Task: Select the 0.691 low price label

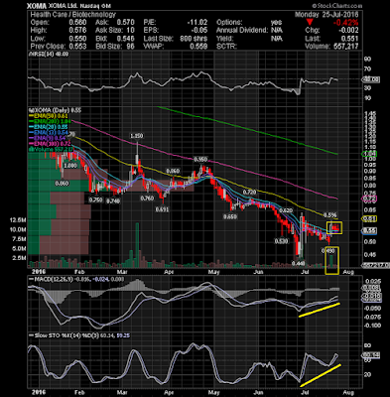Action: pos(163,209)
